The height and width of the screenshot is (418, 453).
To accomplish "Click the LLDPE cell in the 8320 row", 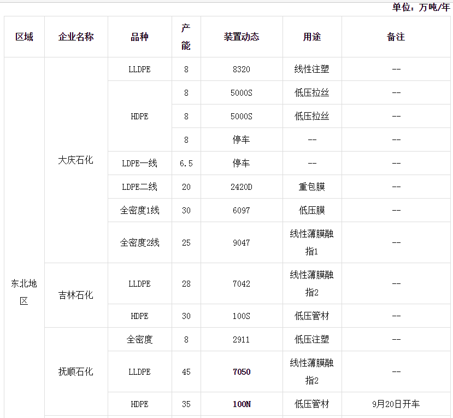I will (139, 69).
